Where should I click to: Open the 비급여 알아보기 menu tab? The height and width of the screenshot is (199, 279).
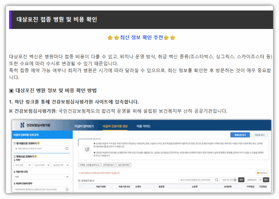point(84,126)
